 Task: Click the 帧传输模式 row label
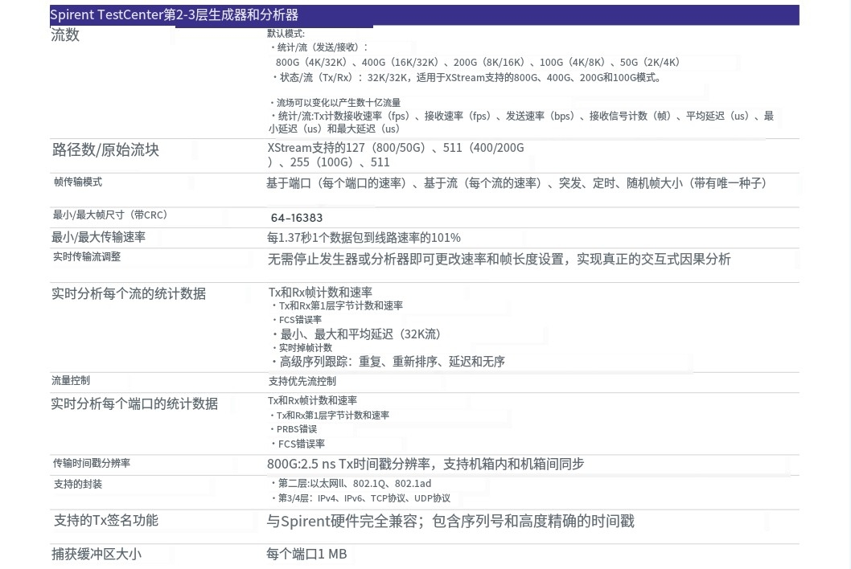77,182
